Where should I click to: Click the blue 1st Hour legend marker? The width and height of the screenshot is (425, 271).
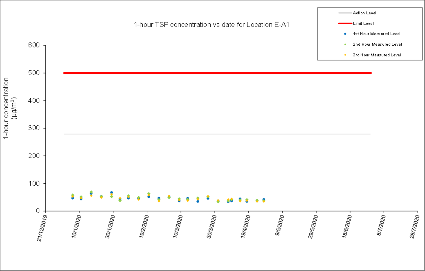click(x=346, y=33)
